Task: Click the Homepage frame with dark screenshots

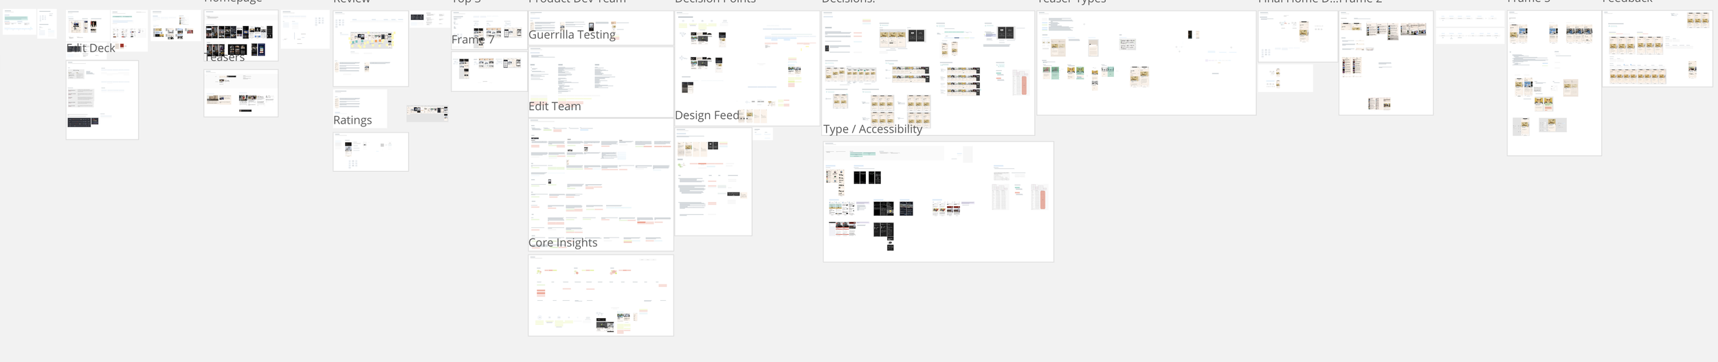Action: (x=241, y=35)
